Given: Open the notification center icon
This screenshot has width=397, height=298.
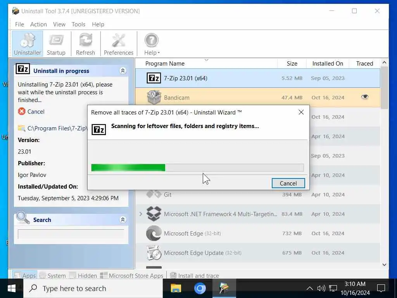Looking at the screenshot, I should point(381,288).
